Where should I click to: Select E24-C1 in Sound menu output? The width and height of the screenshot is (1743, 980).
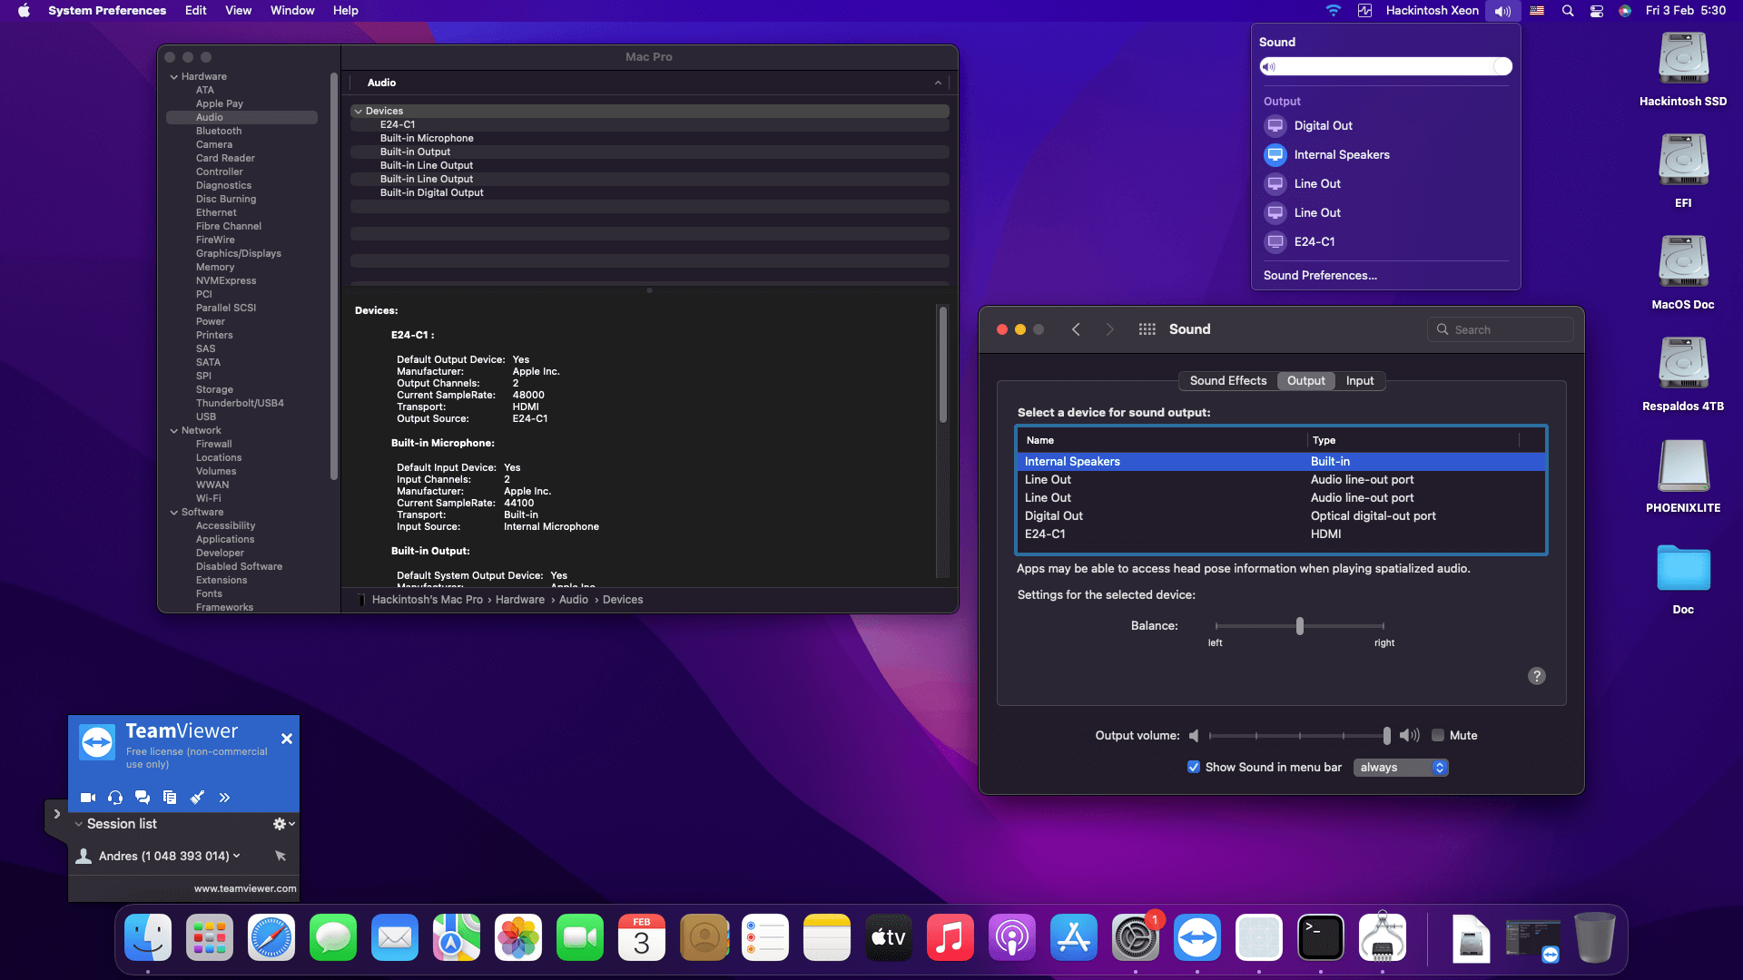pos(1315,242)
